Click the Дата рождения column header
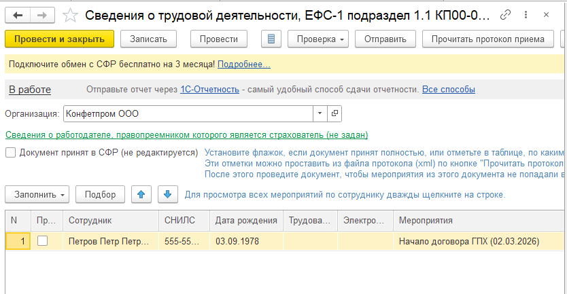Viewport: 567px width, 294px height. (x=246, y=220)
